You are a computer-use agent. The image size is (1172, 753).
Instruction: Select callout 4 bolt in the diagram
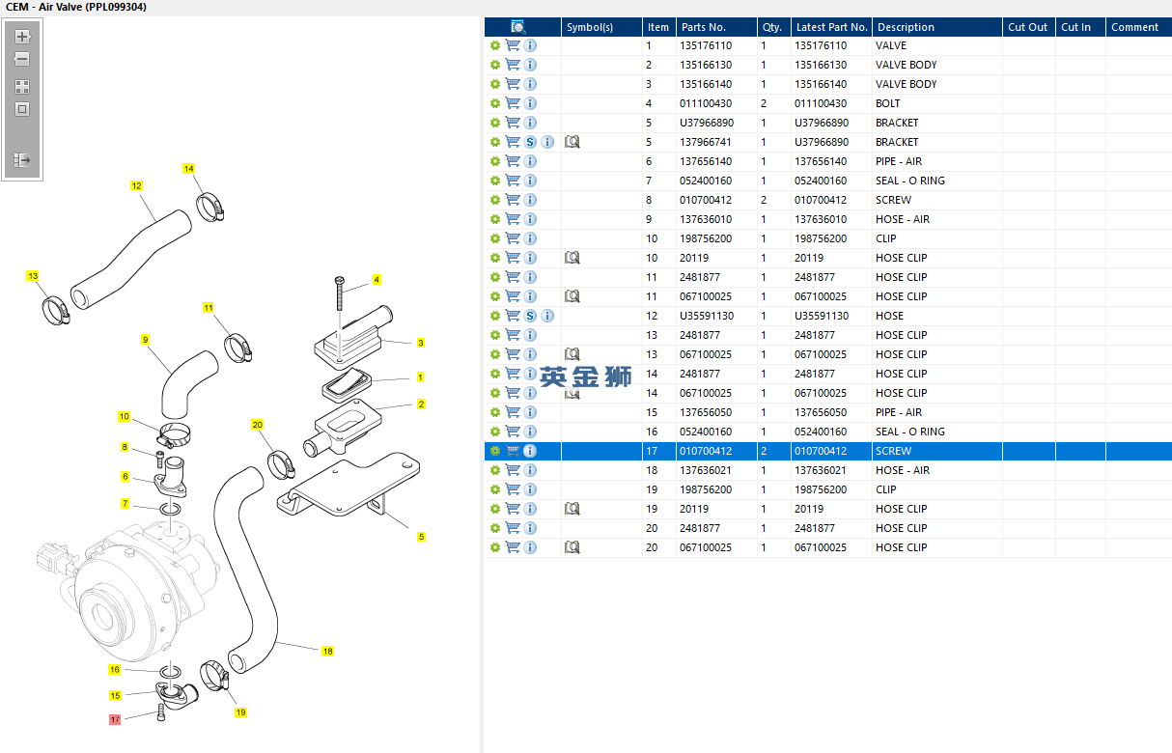coord(377,279)
